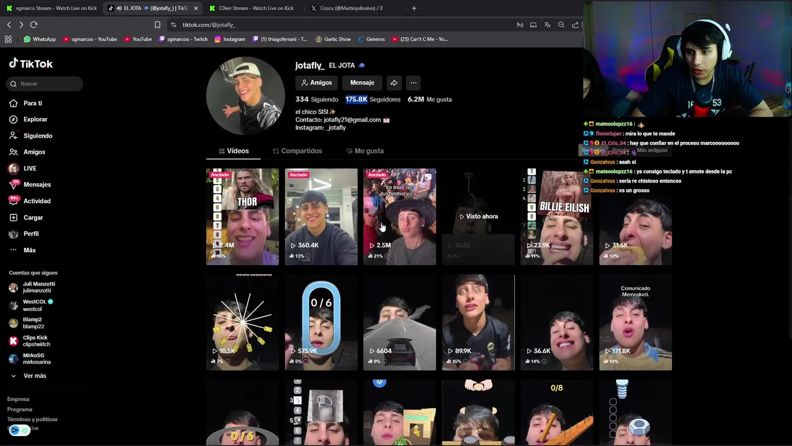This screenshot has height=446, width=792.
Task: Click the power icon on floating widget
Action: [25, 430]
